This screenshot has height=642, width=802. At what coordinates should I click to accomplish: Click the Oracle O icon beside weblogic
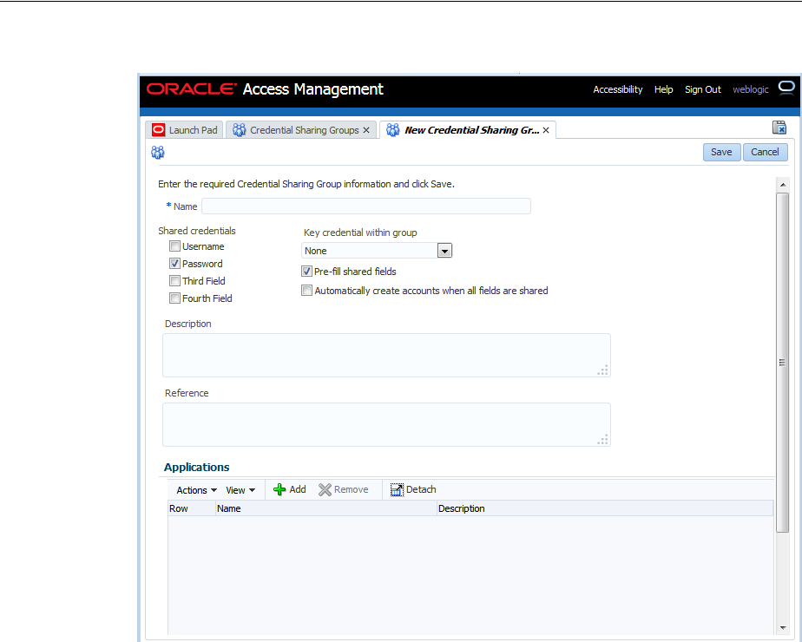[786, 88]
